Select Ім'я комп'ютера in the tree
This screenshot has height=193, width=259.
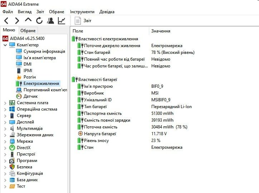[39, 58]
